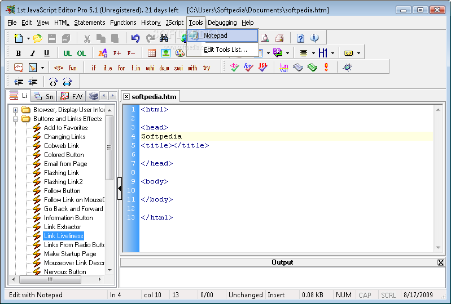
Task: Select Link Liveliness tree item
Action: pos(64,236)
